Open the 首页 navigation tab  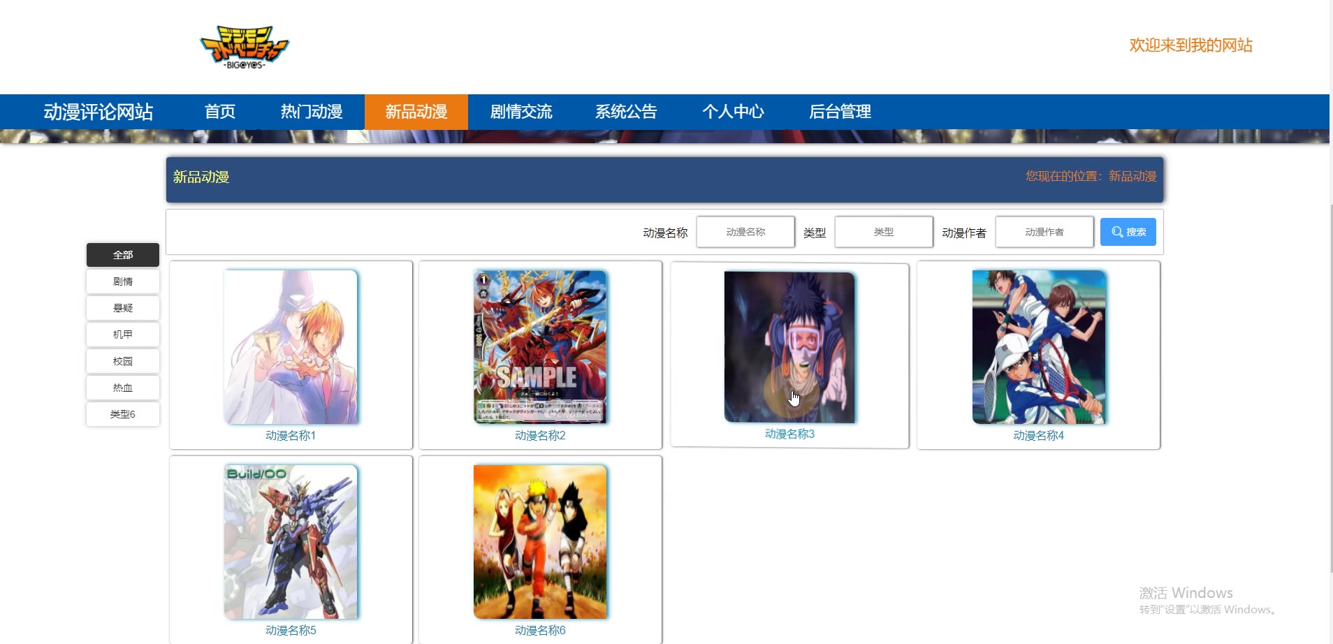click(220, 112)
